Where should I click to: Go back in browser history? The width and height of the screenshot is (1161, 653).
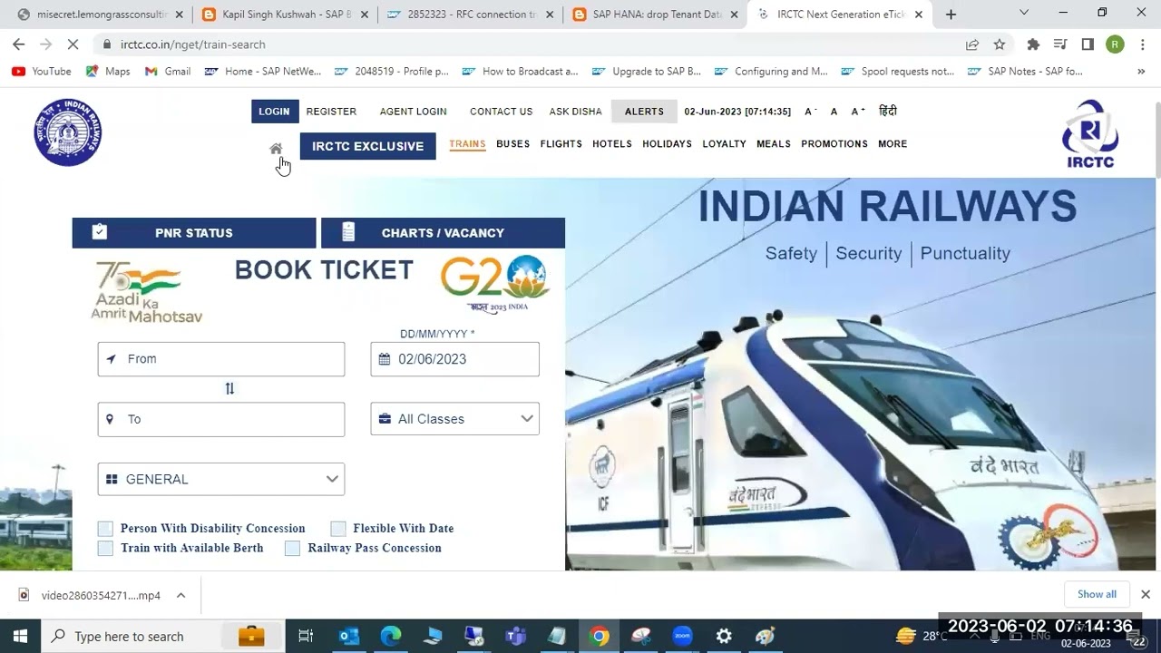click(x=18, y=44)
